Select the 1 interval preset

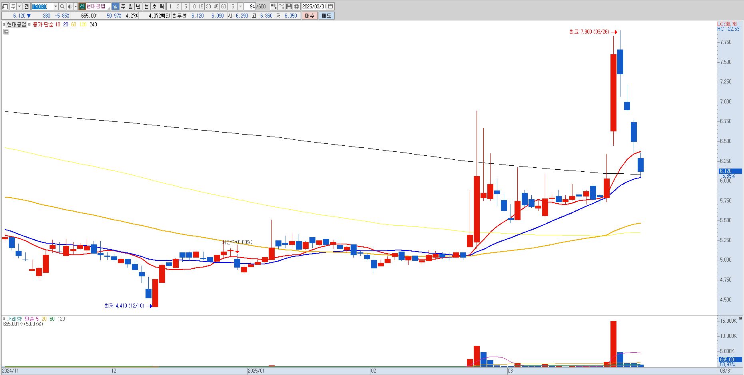170,6
